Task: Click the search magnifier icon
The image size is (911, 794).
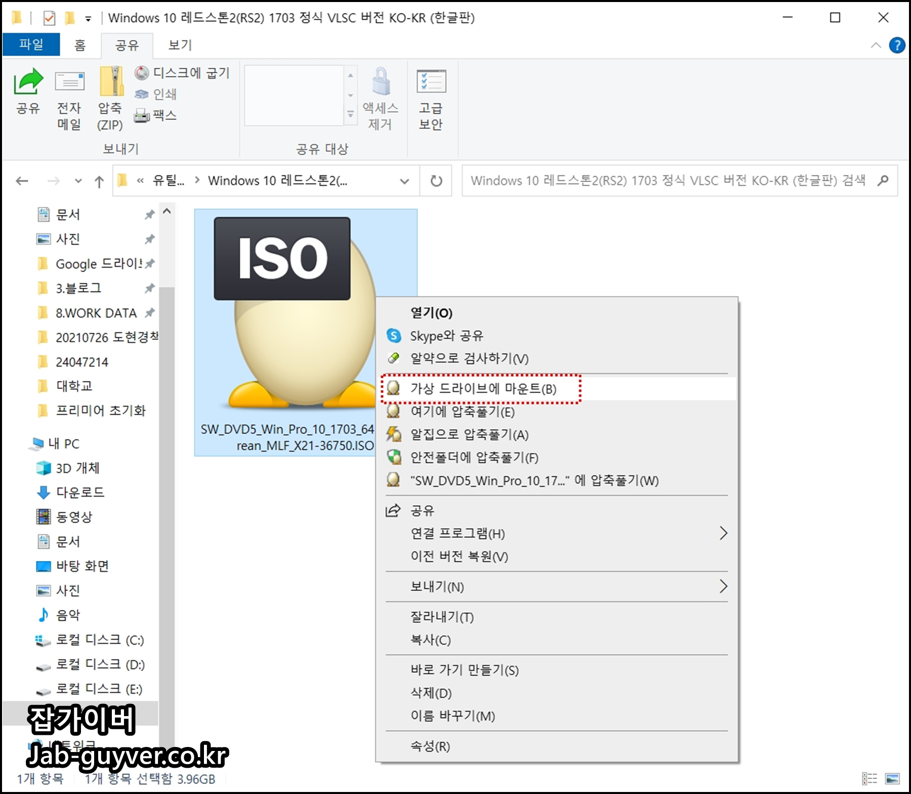Action: coord(883,180)
